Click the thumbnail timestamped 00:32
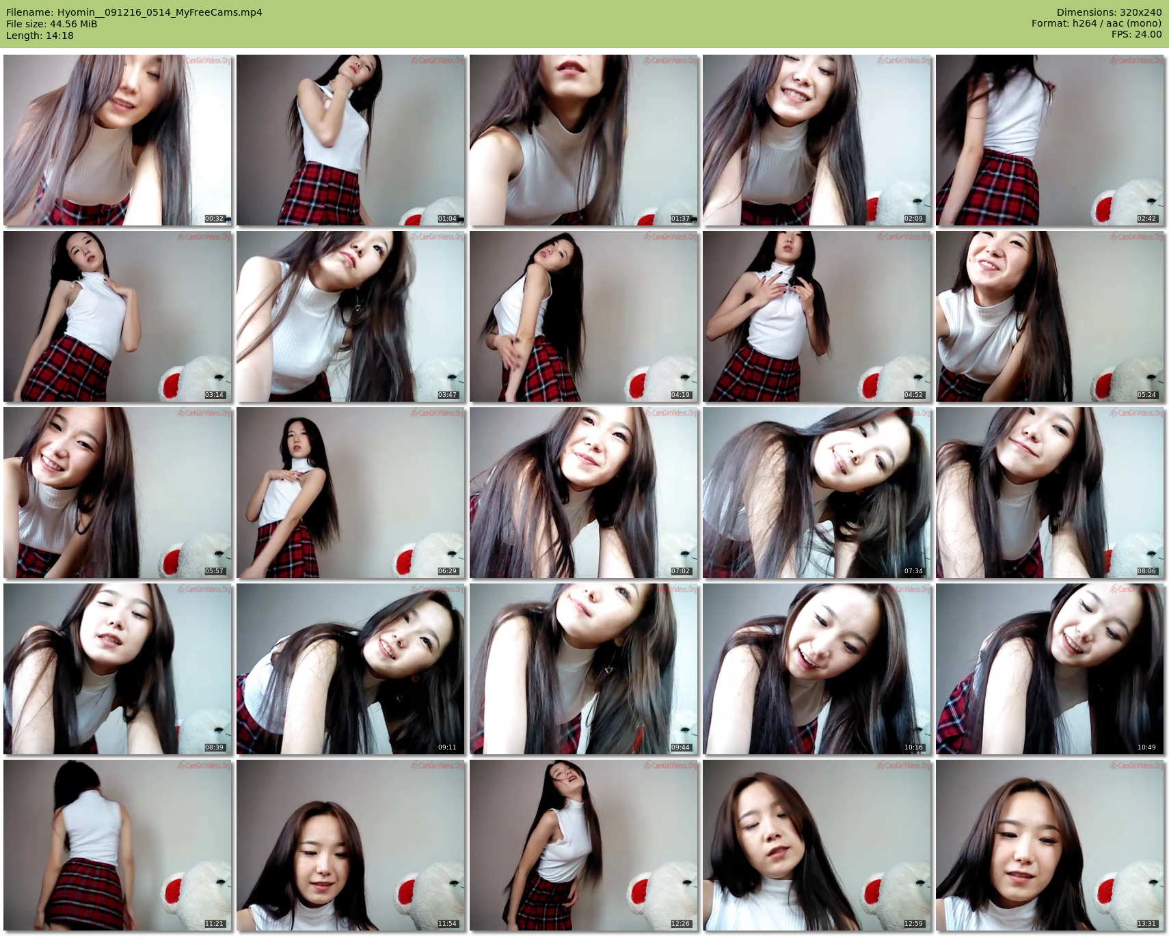The image size is (1169, 936). click(x=118, y=140)
